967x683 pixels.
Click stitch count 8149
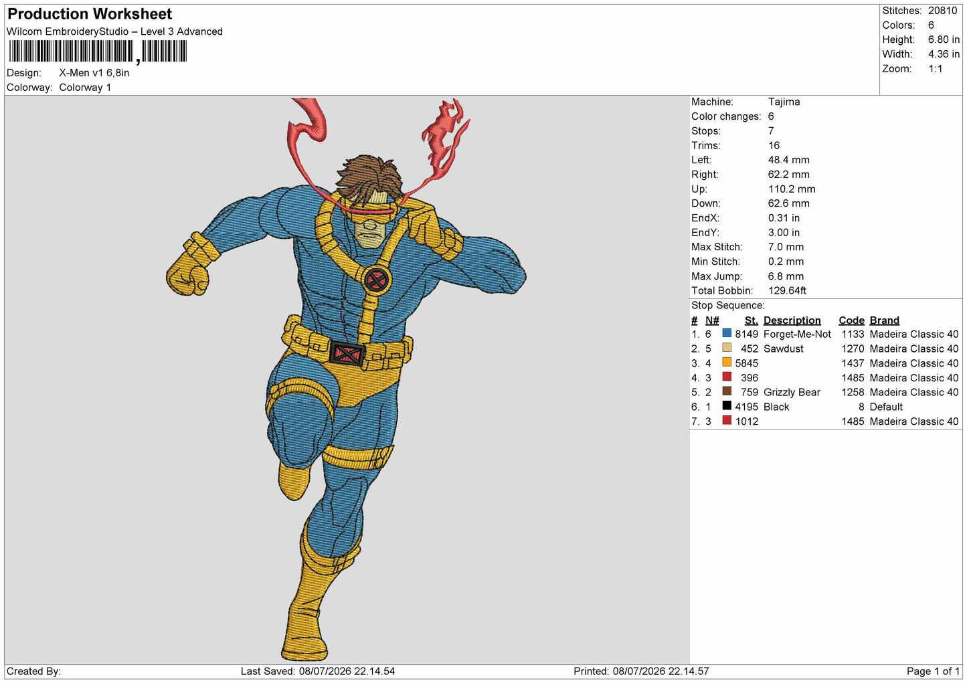(x=746, y=334)
